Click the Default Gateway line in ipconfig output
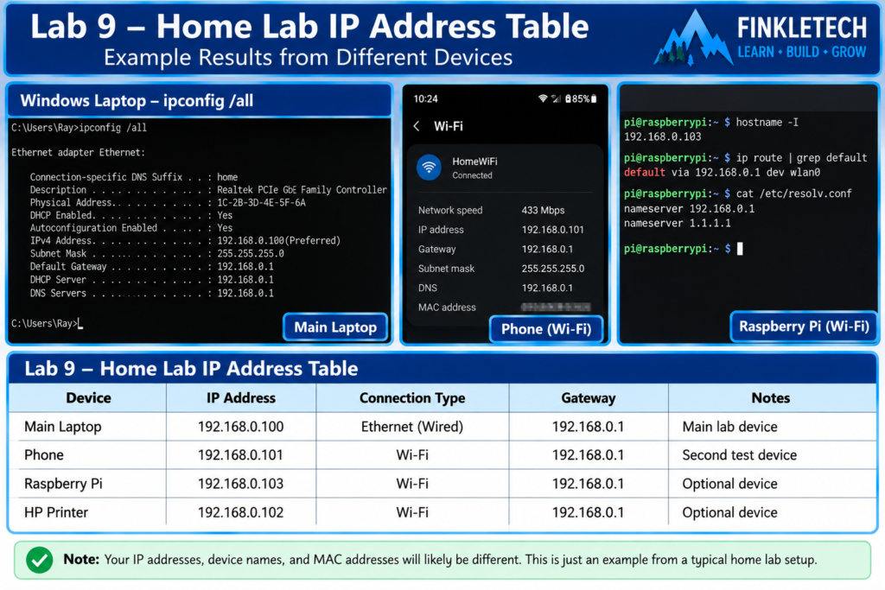The image size is (885, 590). point(152,267)
